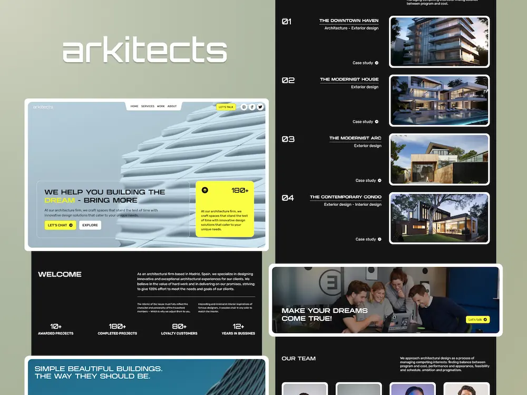
Task: Click the arrow icon beside The Modernist House case study
Action: (x=376, y=122)
